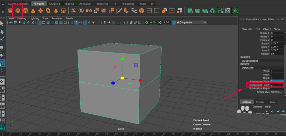Create a polygon cube from the shelf
This screenshot has height=136, width=286.
pos(18,11)
